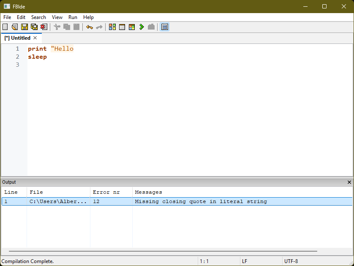Minimize the FBIde window
The height and width of the screenshot is (266, 354).
pos(305,6)
